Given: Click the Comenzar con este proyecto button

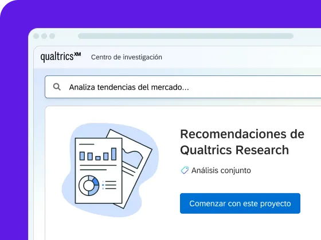Looking at the screenshot, I should pyautogui.click(x=240, y=203).
